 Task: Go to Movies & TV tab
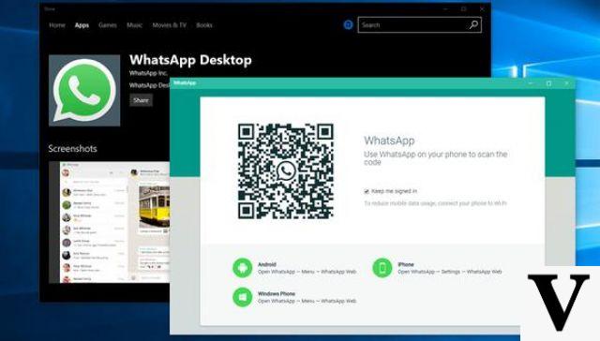pos(169,25)
